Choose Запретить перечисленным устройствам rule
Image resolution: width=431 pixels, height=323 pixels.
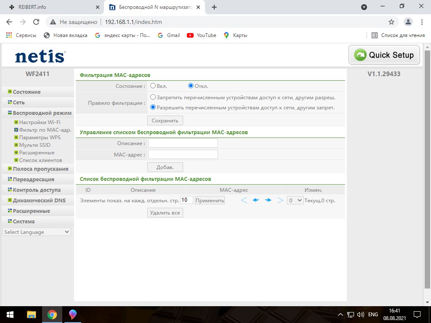pyautogui.click(x=153, y=97)
